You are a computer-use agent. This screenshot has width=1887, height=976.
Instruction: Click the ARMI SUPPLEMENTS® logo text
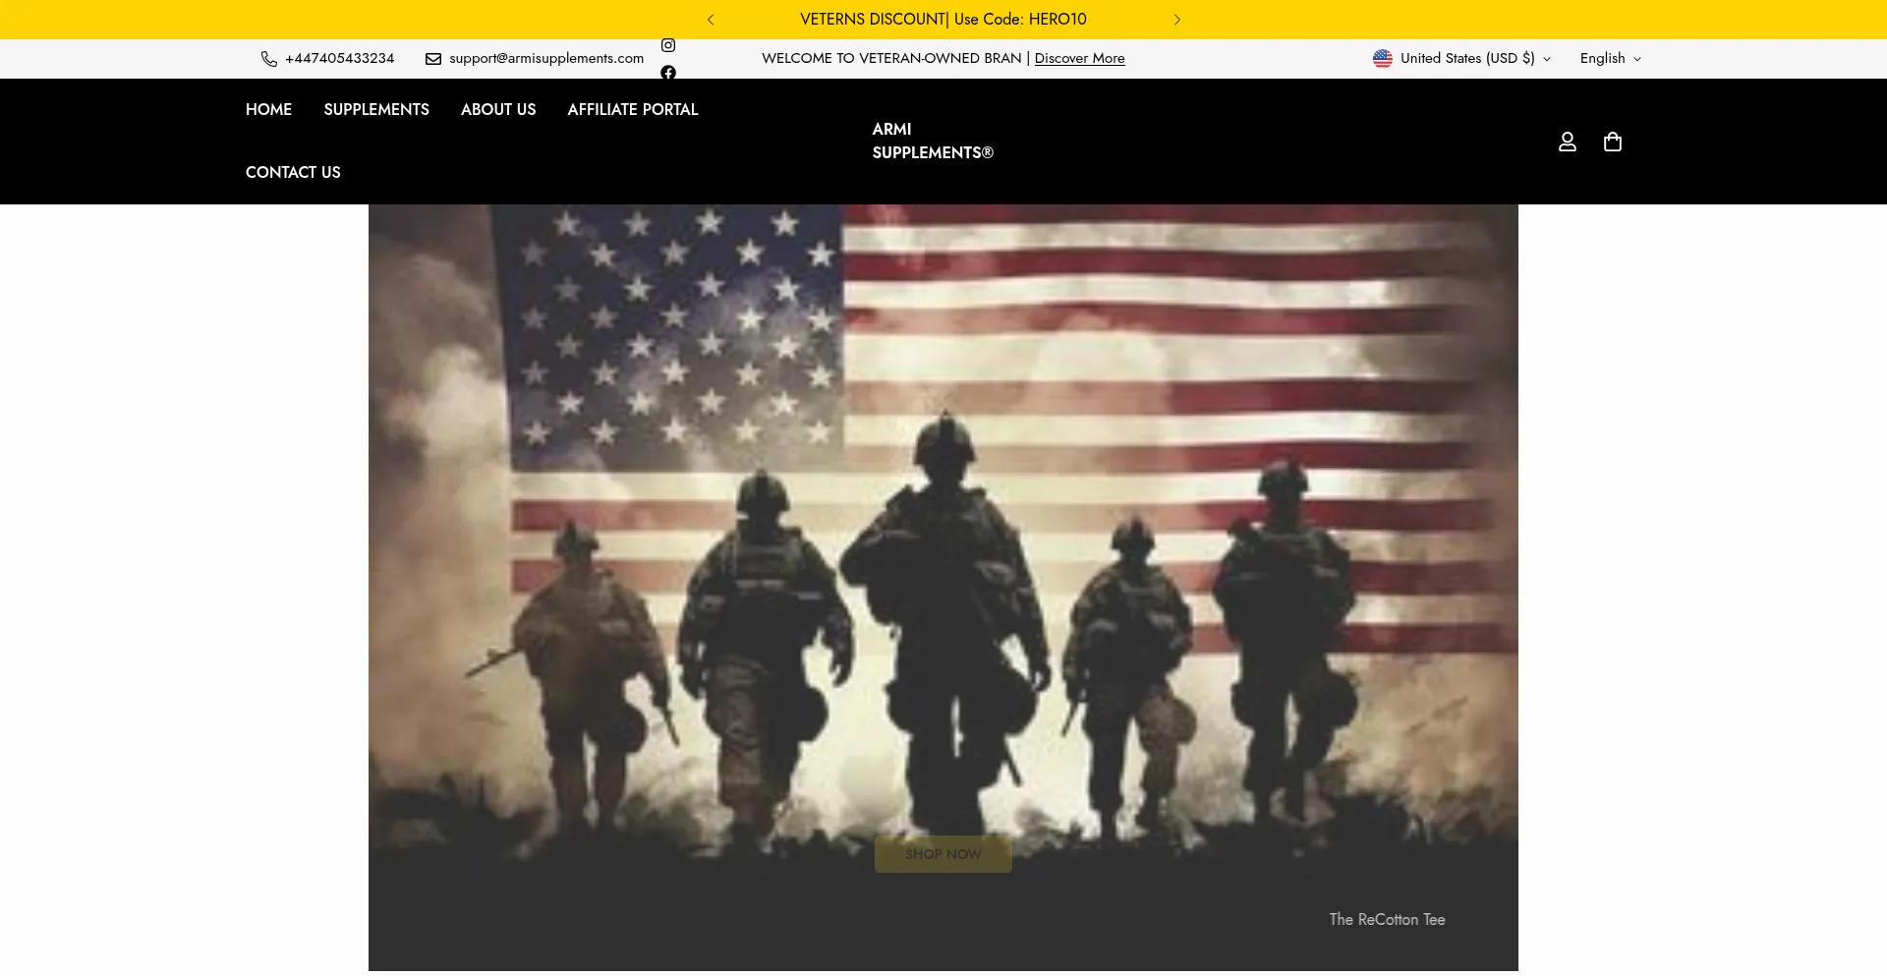pos(932,142)
